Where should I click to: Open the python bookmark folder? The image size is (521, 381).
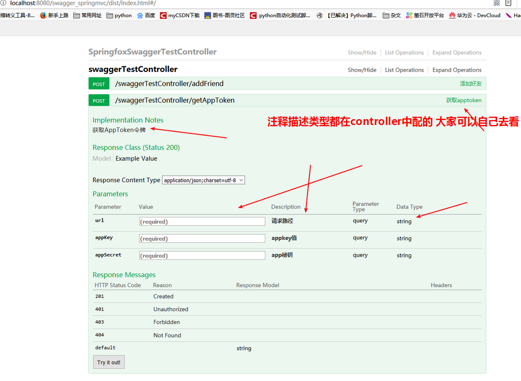[x=119, y=15]
